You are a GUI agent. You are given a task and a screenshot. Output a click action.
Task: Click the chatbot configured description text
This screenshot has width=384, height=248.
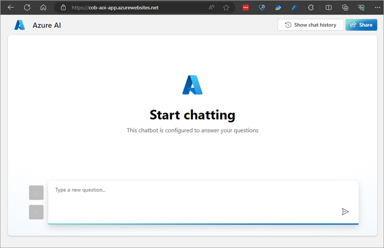[x=193, y=131]
